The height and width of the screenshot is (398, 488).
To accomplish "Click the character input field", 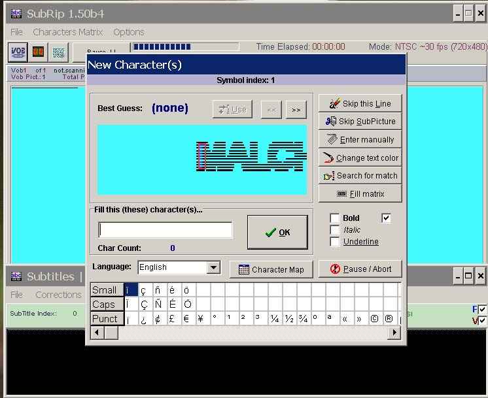I will [166, 230].
